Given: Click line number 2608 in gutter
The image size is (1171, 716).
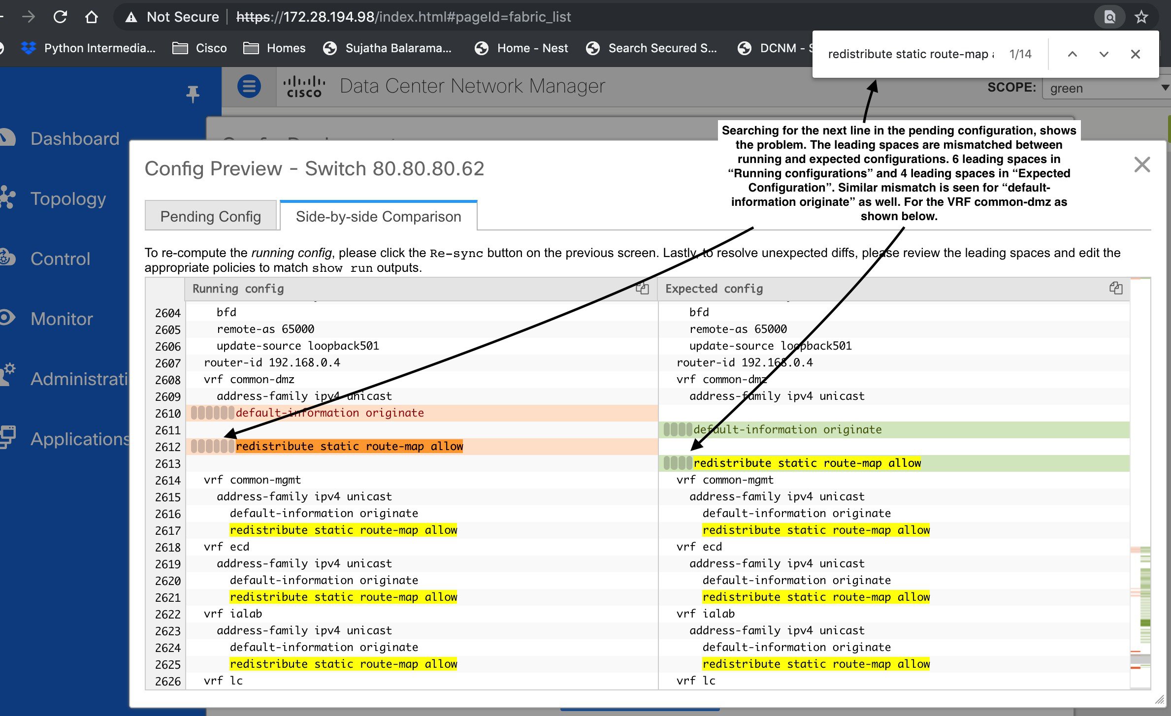Looking at the screenshot, I should (x=167, y=380).
